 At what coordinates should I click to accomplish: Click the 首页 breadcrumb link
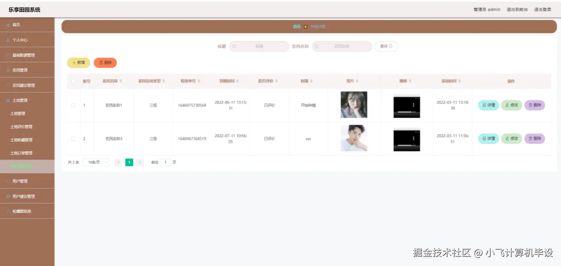point(297,27)
